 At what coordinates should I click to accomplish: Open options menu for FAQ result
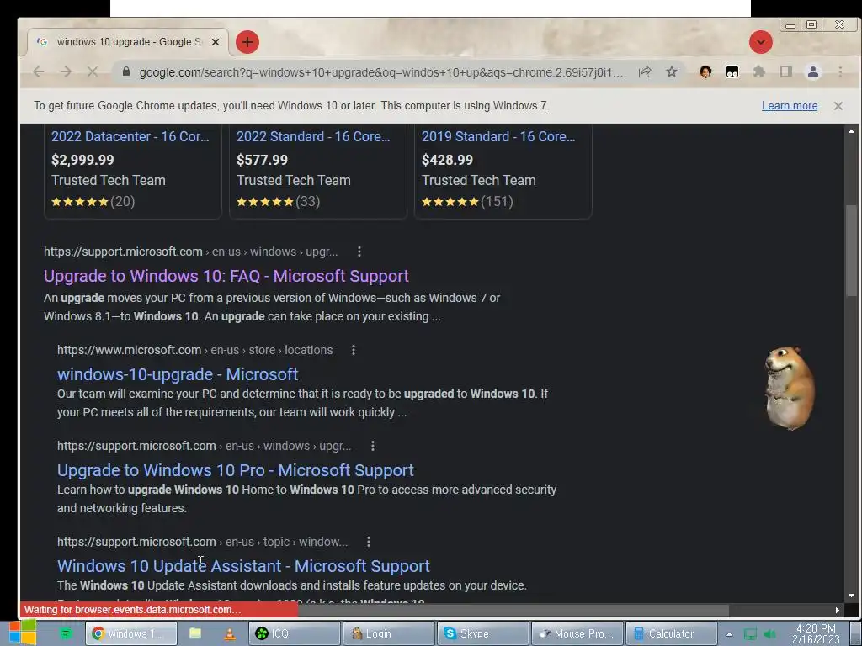coord(359,252)
